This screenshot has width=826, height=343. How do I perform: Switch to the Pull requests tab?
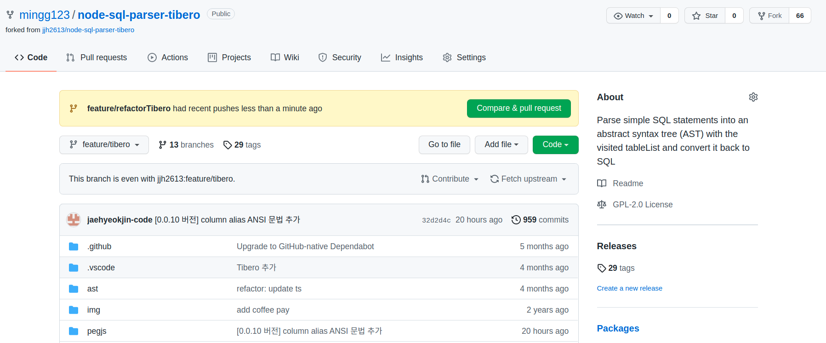[97, 57]
